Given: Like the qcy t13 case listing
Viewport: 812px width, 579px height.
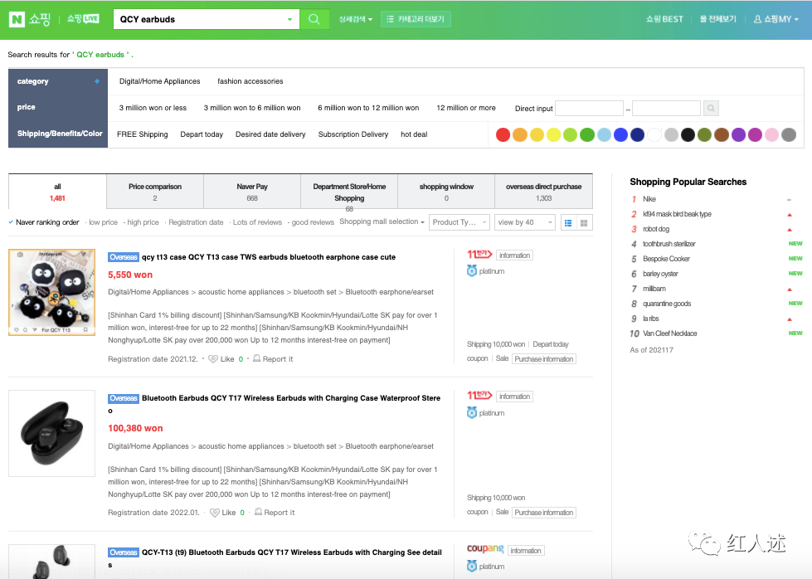Looking at the screenshot, I should 221,359.
